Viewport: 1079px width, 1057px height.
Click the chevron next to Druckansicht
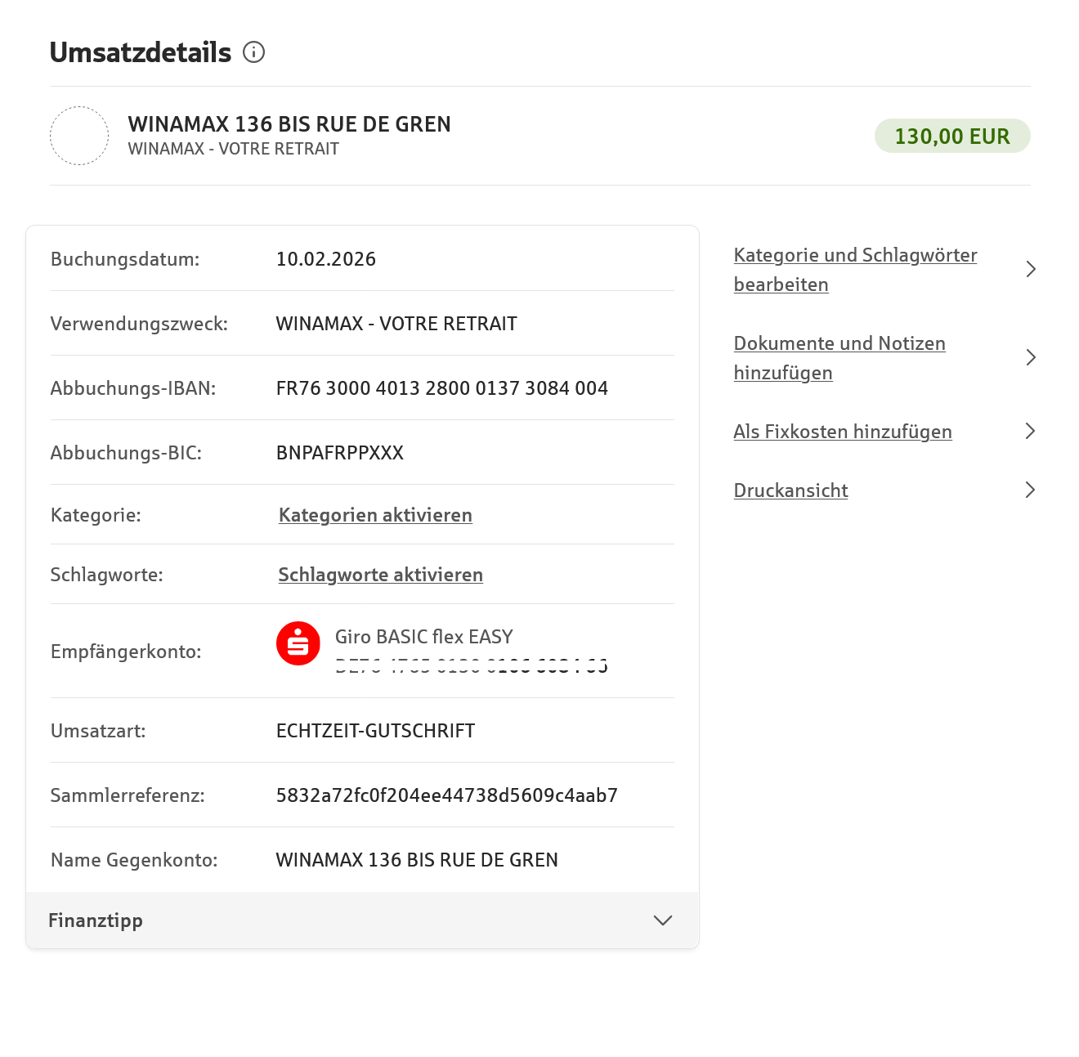[x=1031, y=490]
